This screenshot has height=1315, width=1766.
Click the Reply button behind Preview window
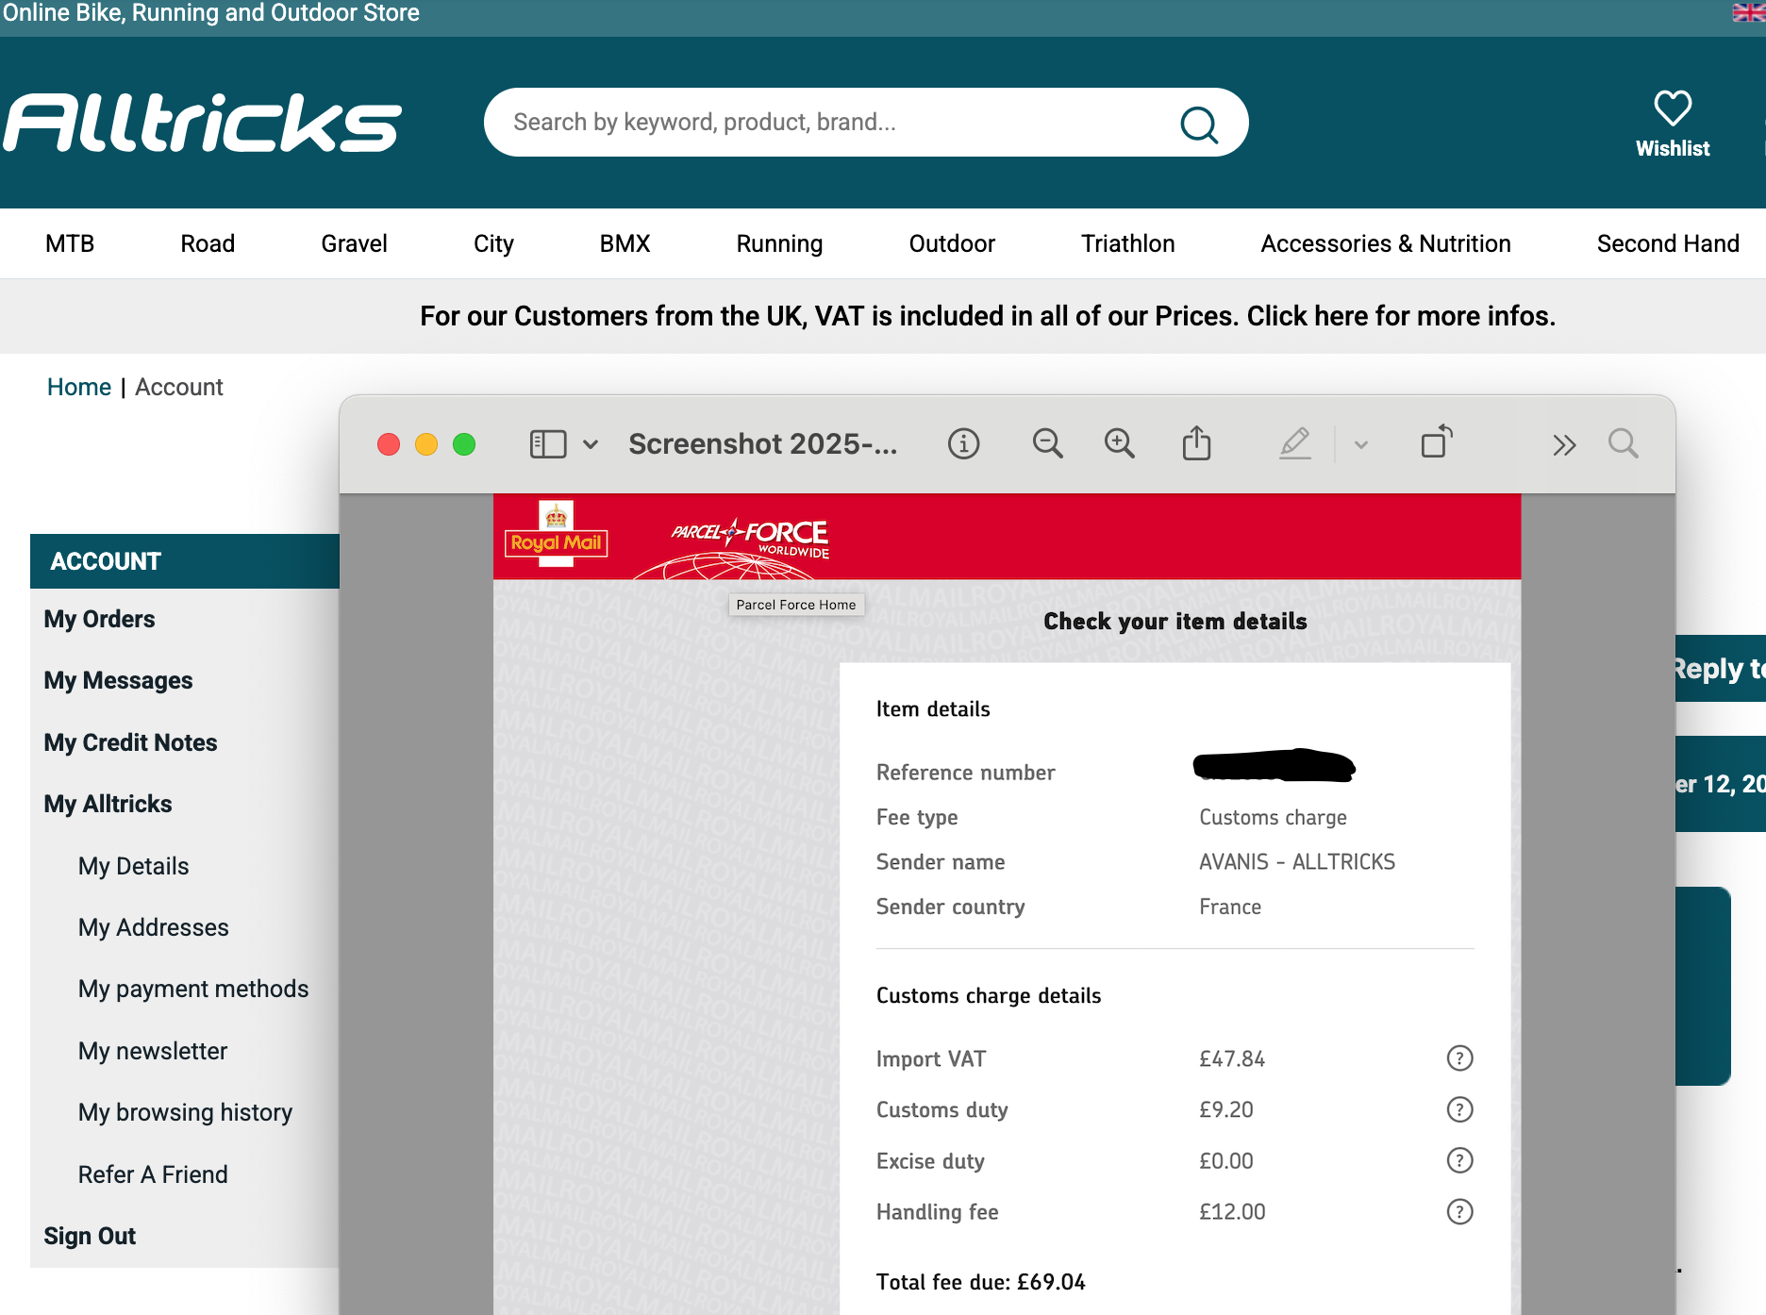click(1720, 669)
